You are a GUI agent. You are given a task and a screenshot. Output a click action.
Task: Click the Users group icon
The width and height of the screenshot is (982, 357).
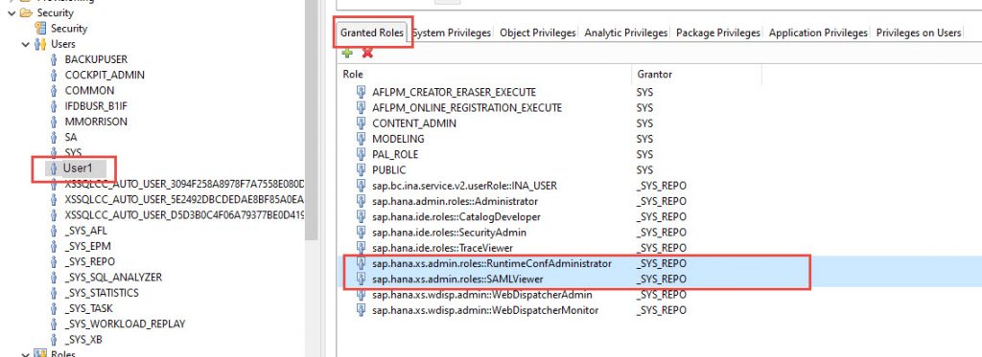click(x=40, y=44)
